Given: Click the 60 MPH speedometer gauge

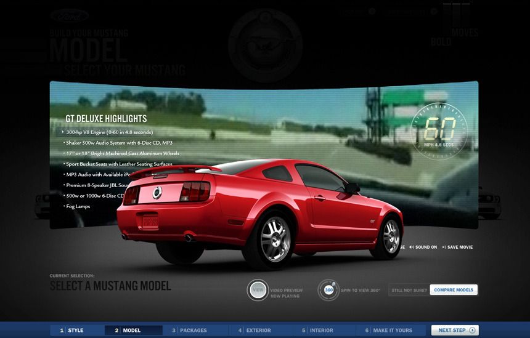Looking at the screenshot, I should 439,131.
